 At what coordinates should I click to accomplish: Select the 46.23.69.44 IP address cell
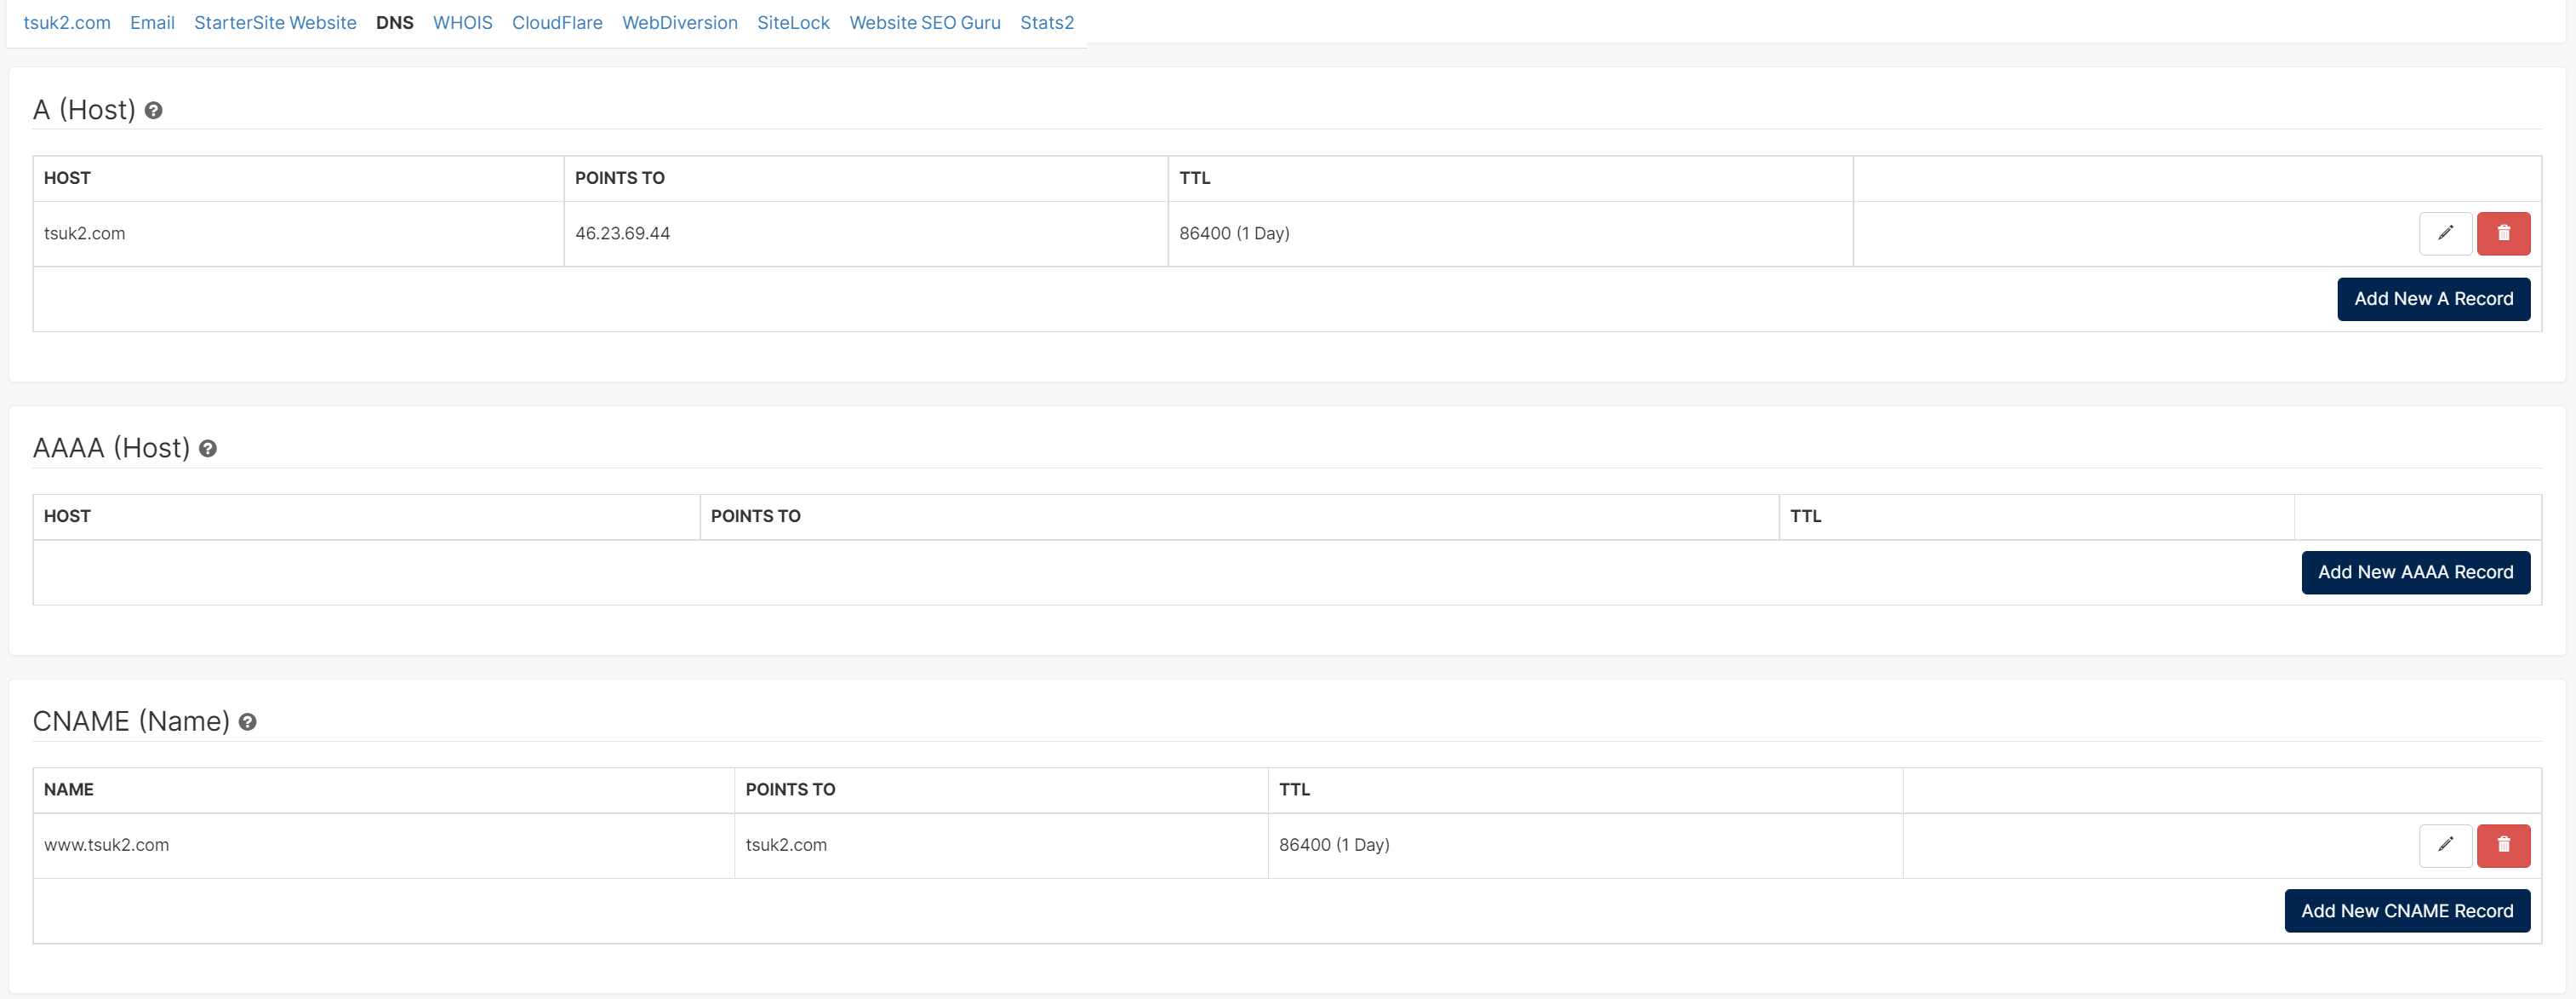point(866,233)
